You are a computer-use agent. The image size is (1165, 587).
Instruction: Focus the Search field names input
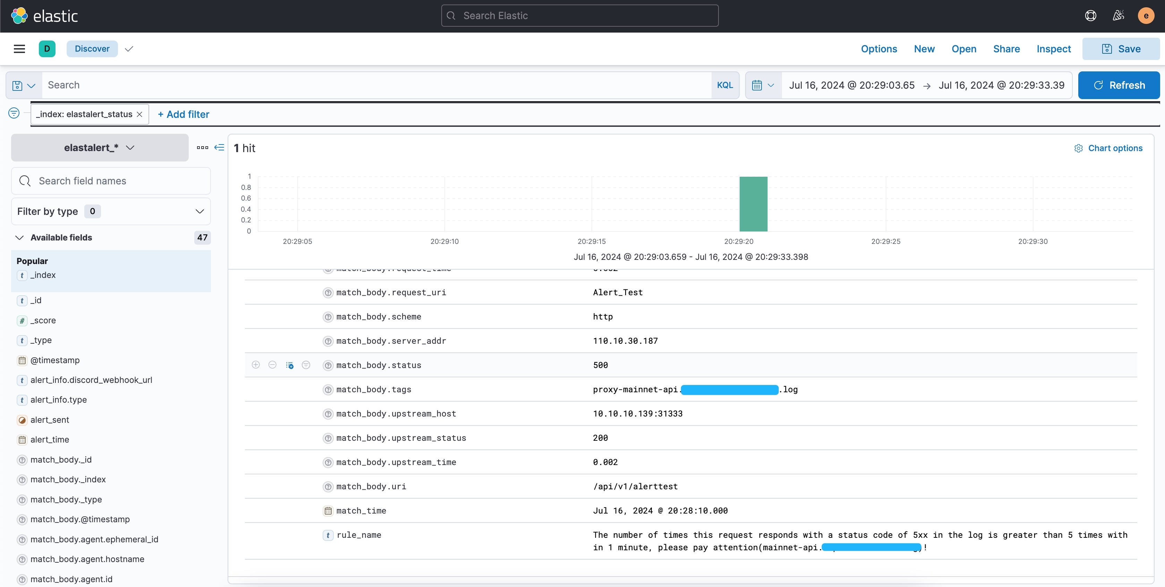tap(111, 181)
